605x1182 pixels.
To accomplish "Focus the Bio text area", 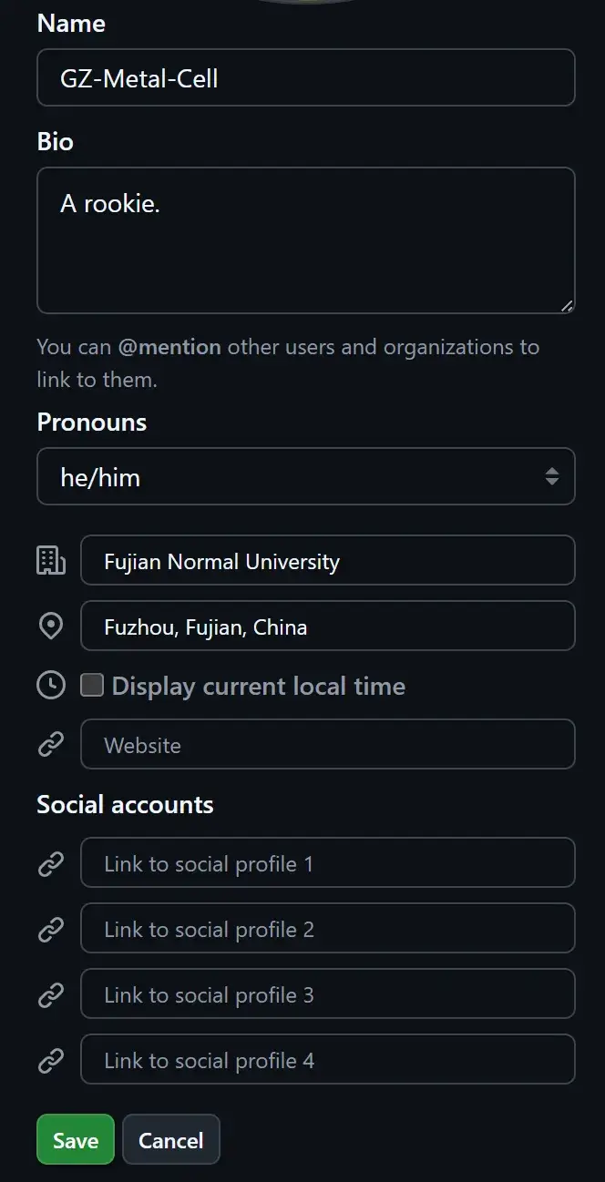I will tap(306, 240).
